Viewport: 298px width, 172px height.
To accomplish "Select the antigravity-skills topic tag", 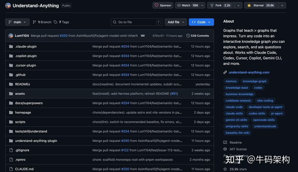I will (237, 126).
